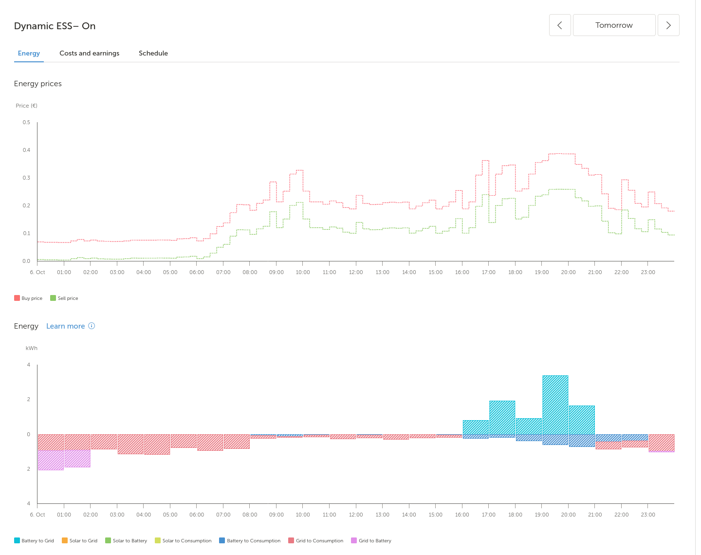Toggle Sell price series in legend
The height and width of the screenshot is (555, 701).
pyautogui.click(x=64, y=298)
